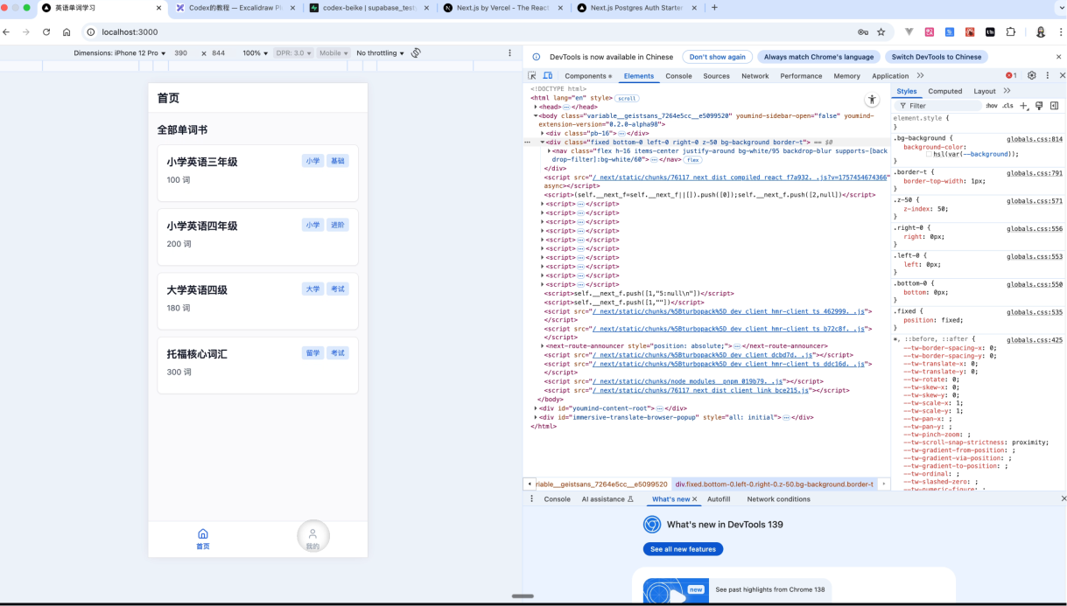Open DevTools settings gear
The height and width of the screenshot is (606, 1067).
1032,76
